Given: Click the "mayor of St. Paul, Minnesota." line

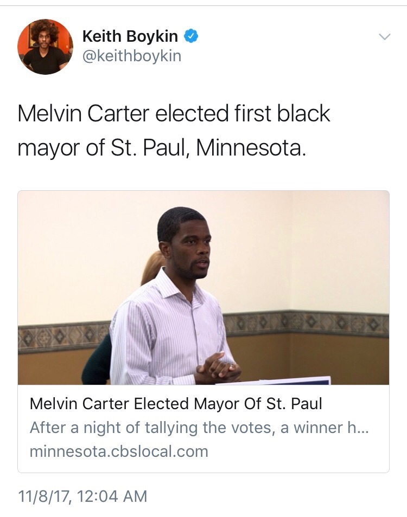Looking at the screenshot, I should pos(162,147).
